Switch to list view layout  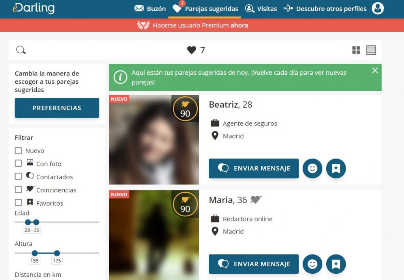pos(371,50)
